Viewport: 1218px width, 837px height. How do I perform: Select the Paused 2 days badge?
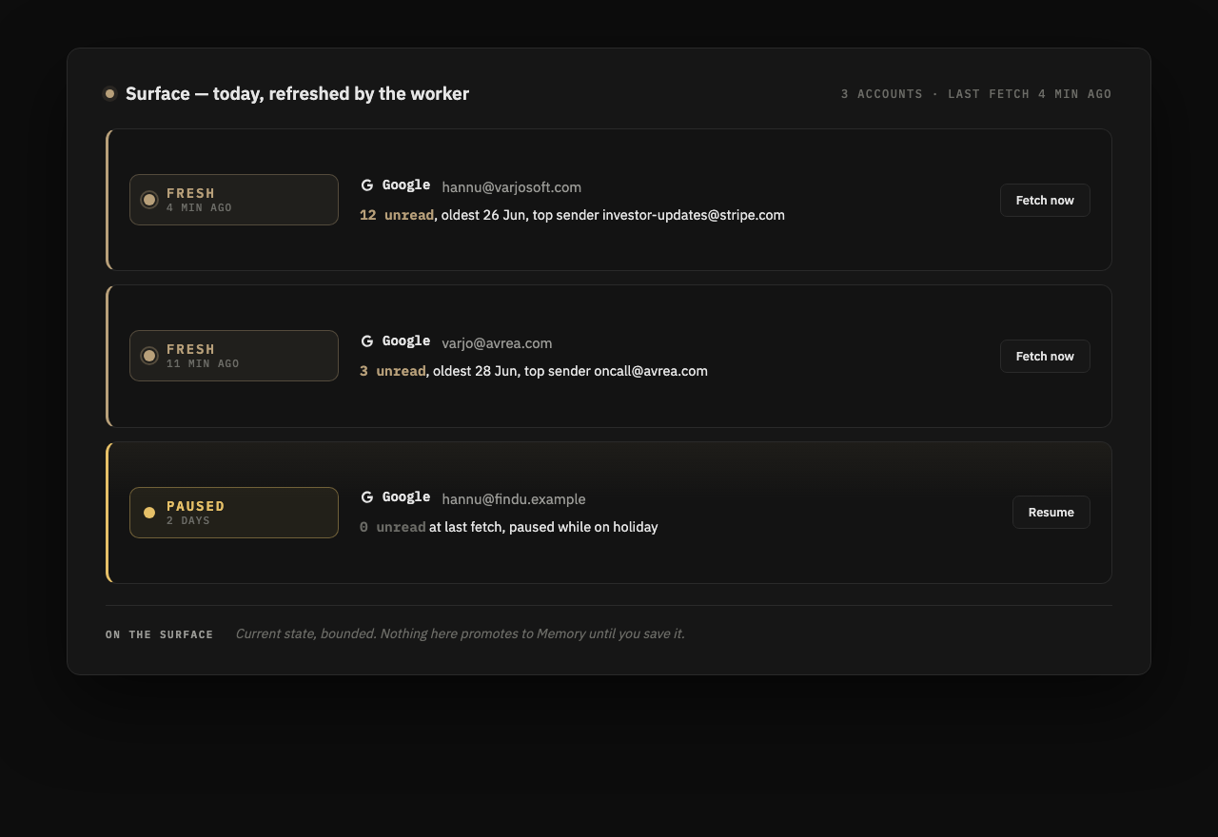(234, 513)
